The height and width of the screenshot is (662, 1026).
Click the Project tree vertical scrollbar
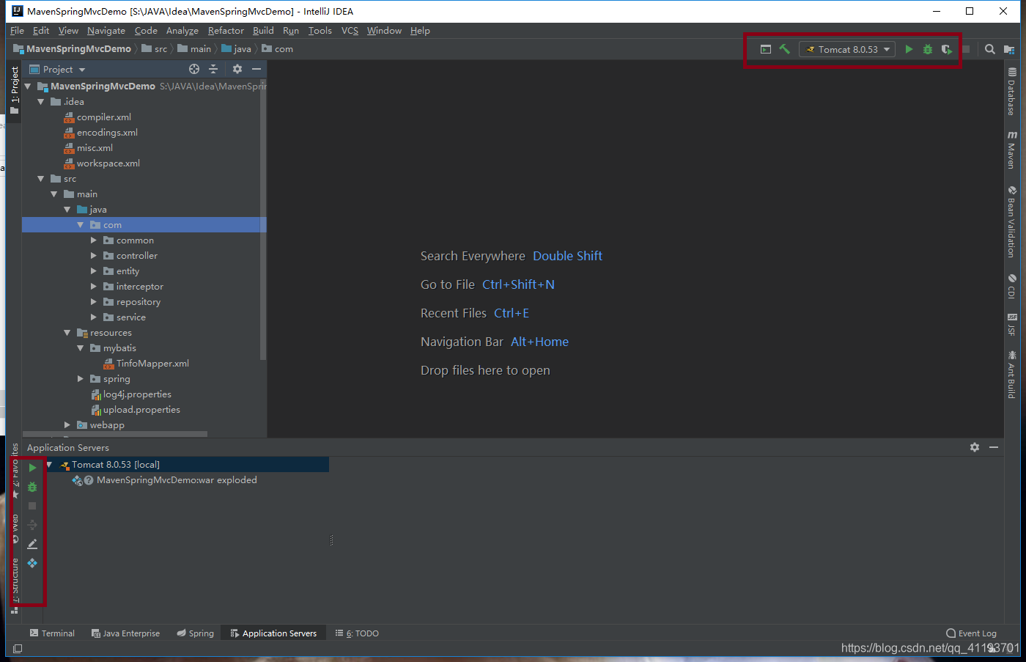(263, 221)
